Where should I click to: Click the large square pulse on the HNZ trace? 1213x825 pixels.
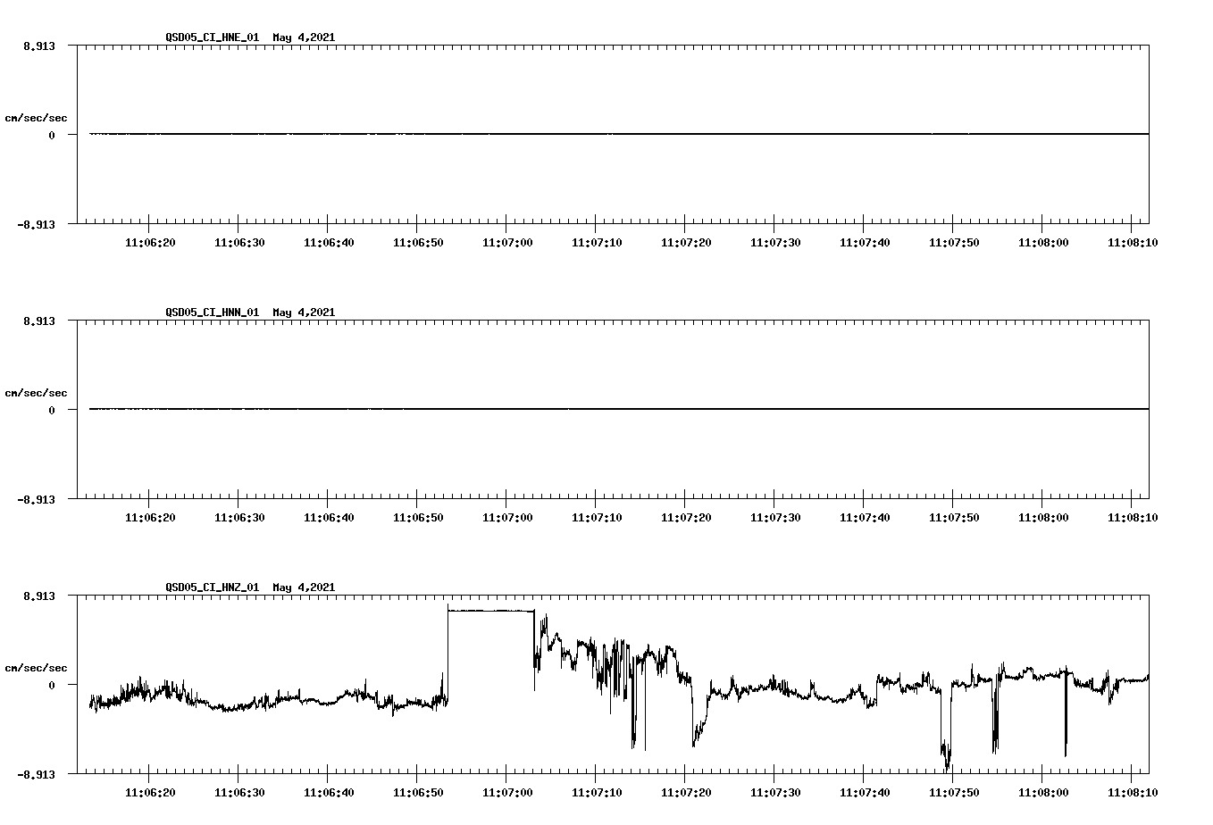click(489, 612)
